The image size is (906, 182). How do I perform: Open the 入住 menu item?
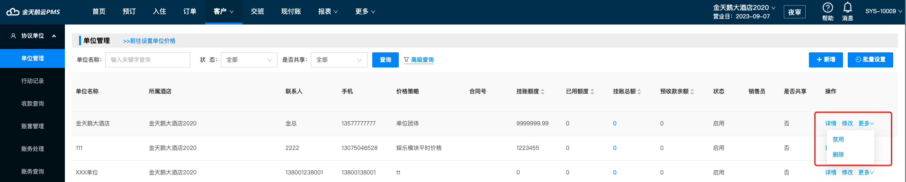pos(159,11)
